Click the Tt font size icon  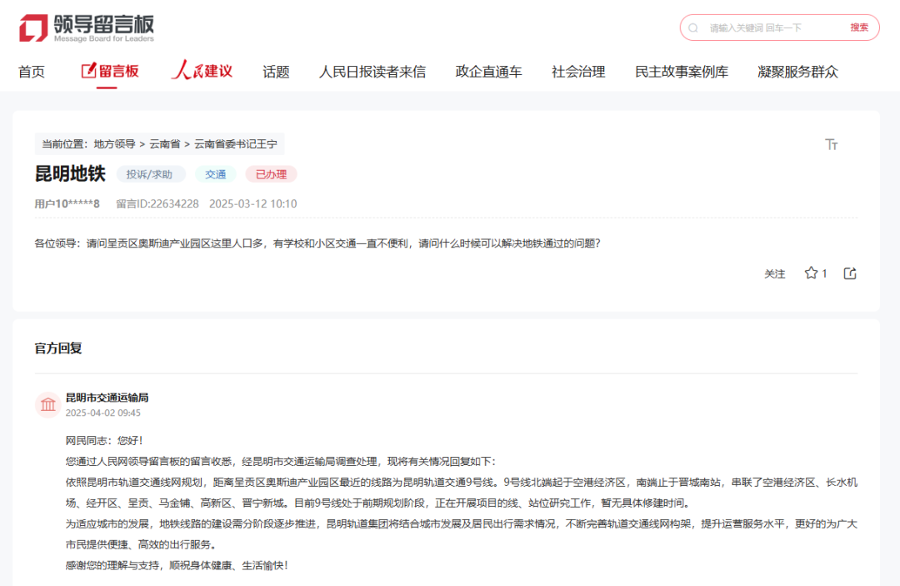tap(831, 143)
